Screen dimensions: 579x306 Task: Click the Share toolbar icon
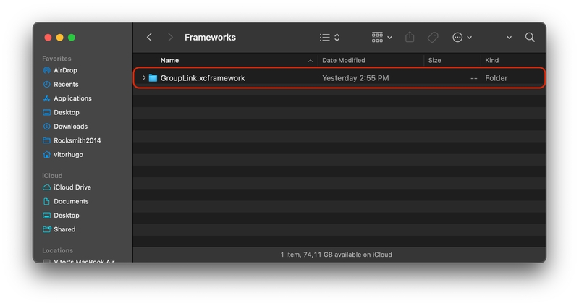click(410, 38)
